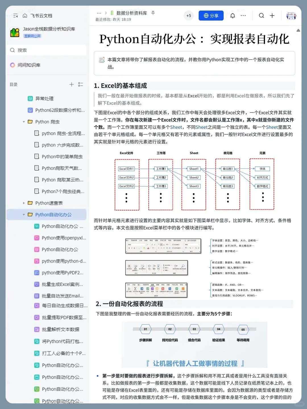This screenshot has height=409, width=307.
Task: Click the collapse-all list icon beside 目录
Action: click(x=81, y=84)
